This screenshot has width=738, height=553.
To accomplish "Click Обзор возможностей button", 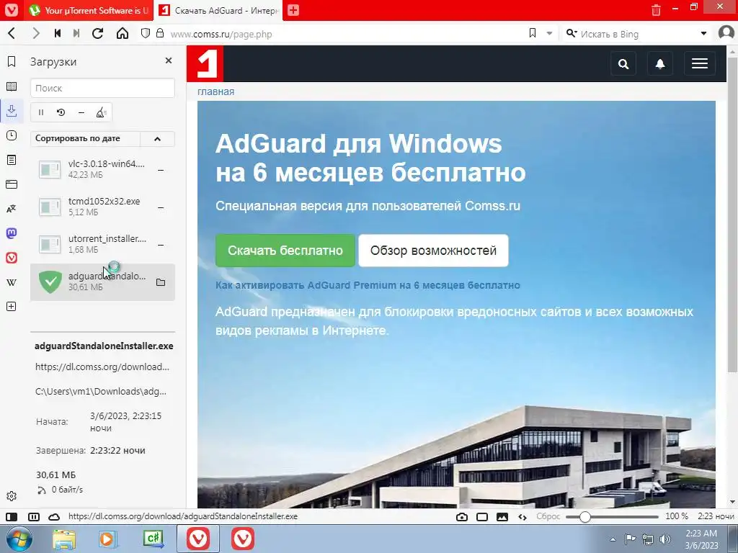I will pyautogui.click(x=433, y=250).
